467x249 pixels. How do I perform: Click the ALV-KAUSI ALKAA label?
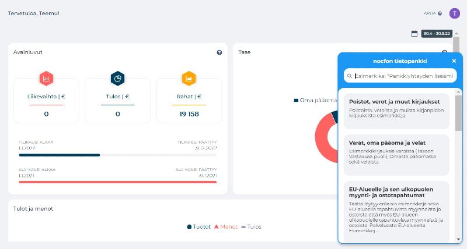tap(37, 169)
